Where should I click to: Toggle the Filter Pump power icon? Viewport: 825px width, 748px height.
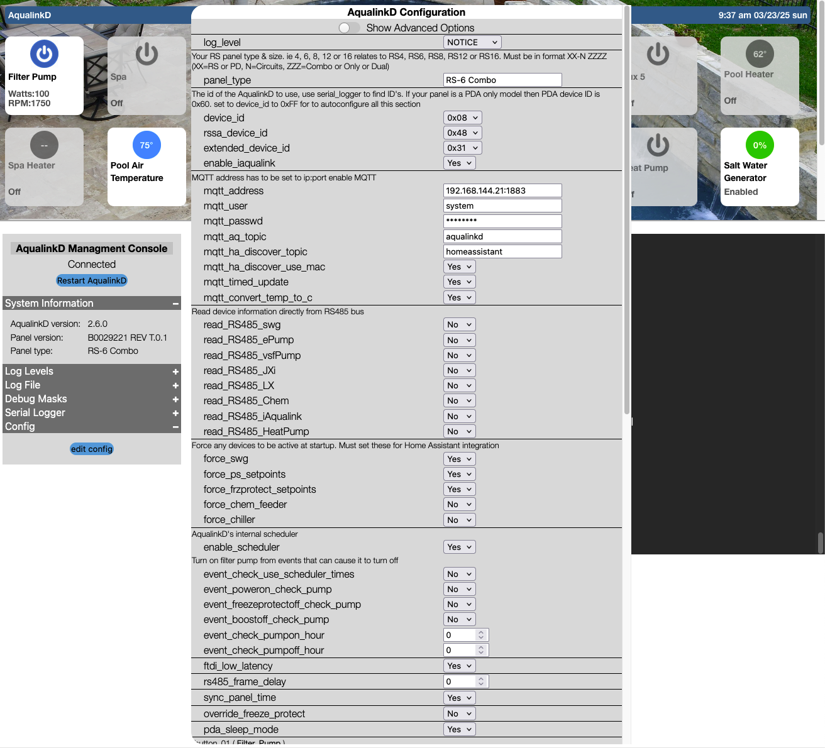coord(44,54)
